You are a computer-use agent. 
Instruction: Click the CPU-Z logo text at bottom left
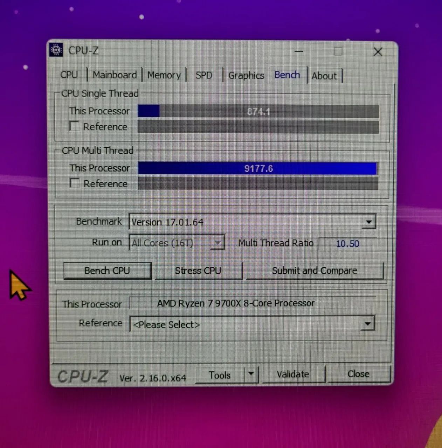click(x=83, y=377)
